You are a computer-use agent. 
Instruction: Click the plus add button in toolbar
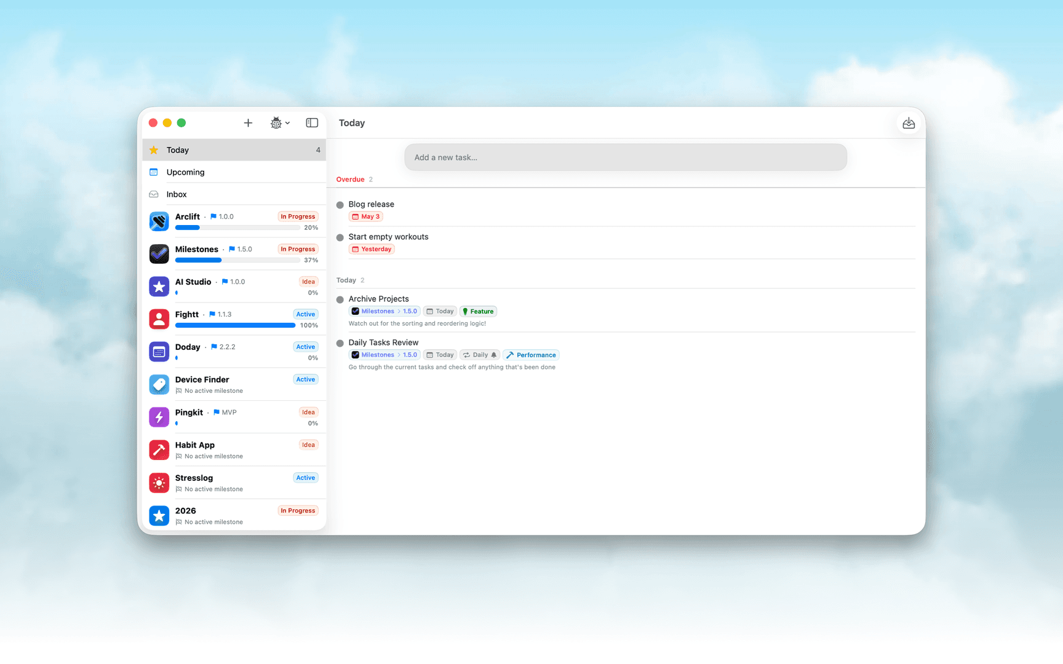coord(248,123)
